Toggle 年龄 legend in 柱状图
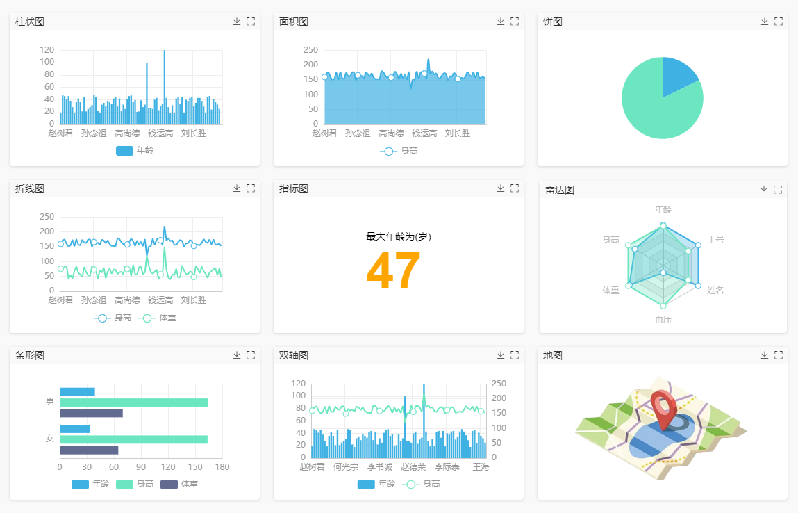Viewport: 798px width, 513px height. [135, 150]
